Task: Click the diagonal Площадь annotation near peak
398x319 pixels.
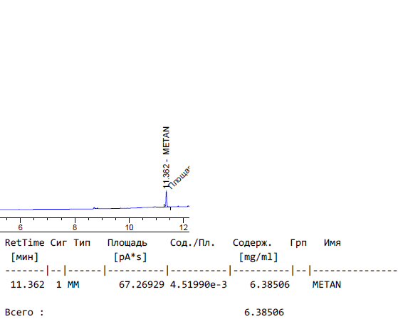Action: tap(179, 178)
